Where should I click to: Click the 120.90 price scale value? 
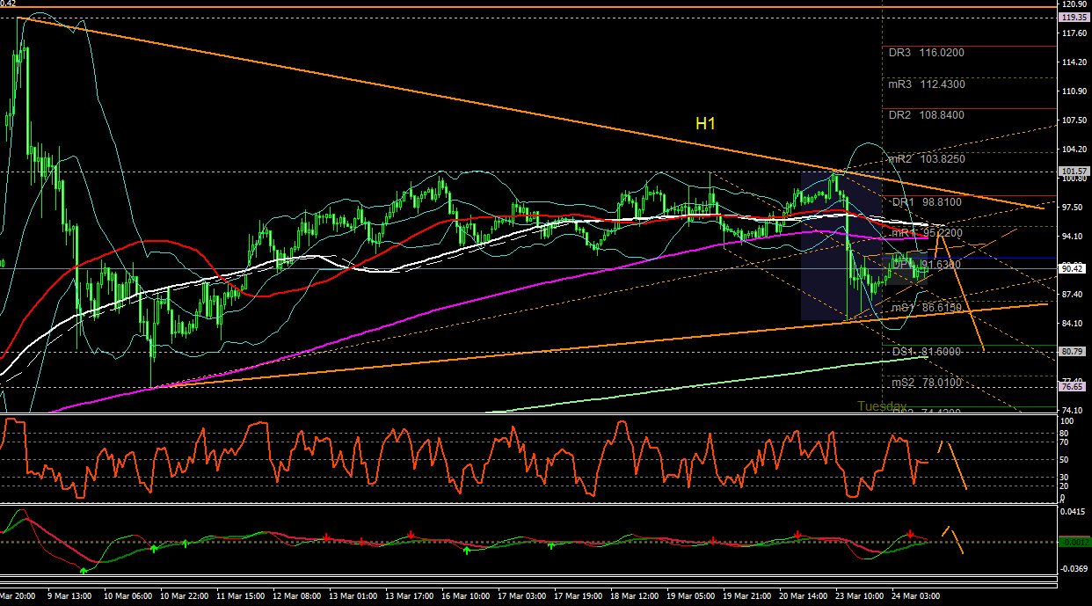(x=1074, y=5)
